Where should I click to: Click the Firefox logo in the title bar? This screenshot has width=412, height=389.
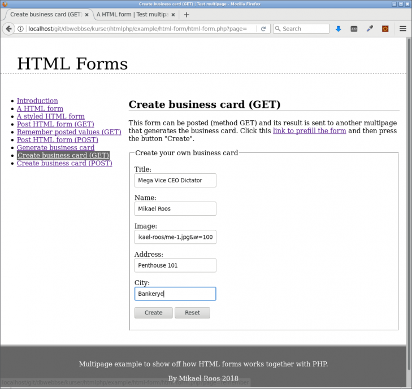point(5,4)
